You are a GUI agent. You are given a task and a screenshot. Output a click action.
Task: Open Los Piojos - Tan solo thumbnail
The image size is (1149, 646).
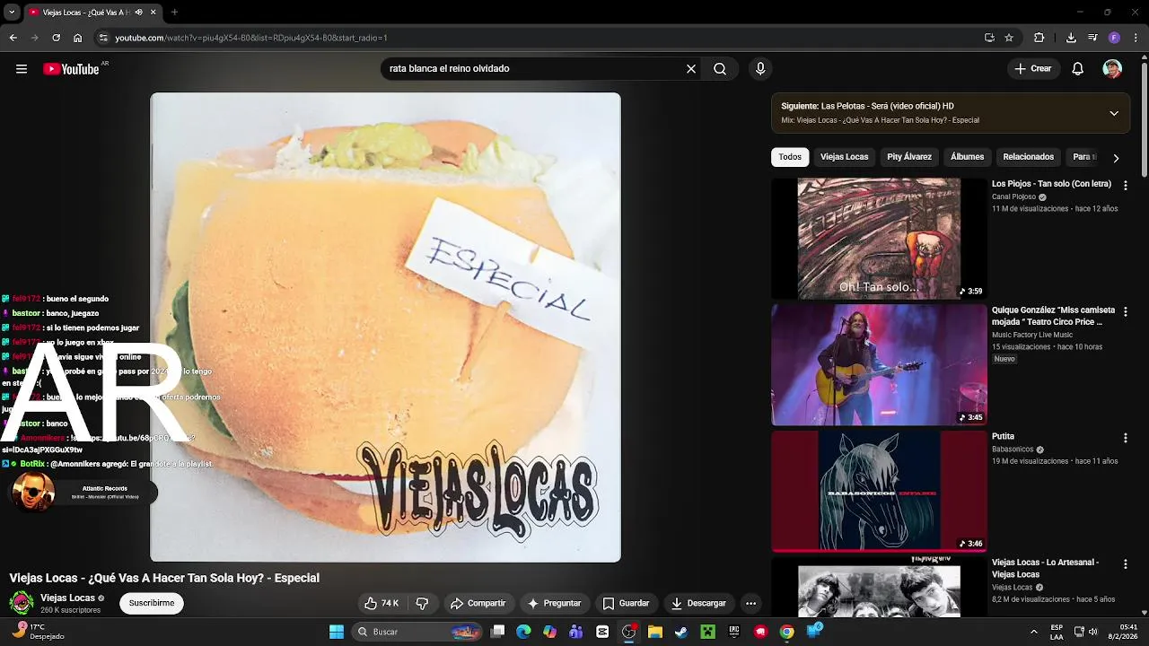(879, 239)
